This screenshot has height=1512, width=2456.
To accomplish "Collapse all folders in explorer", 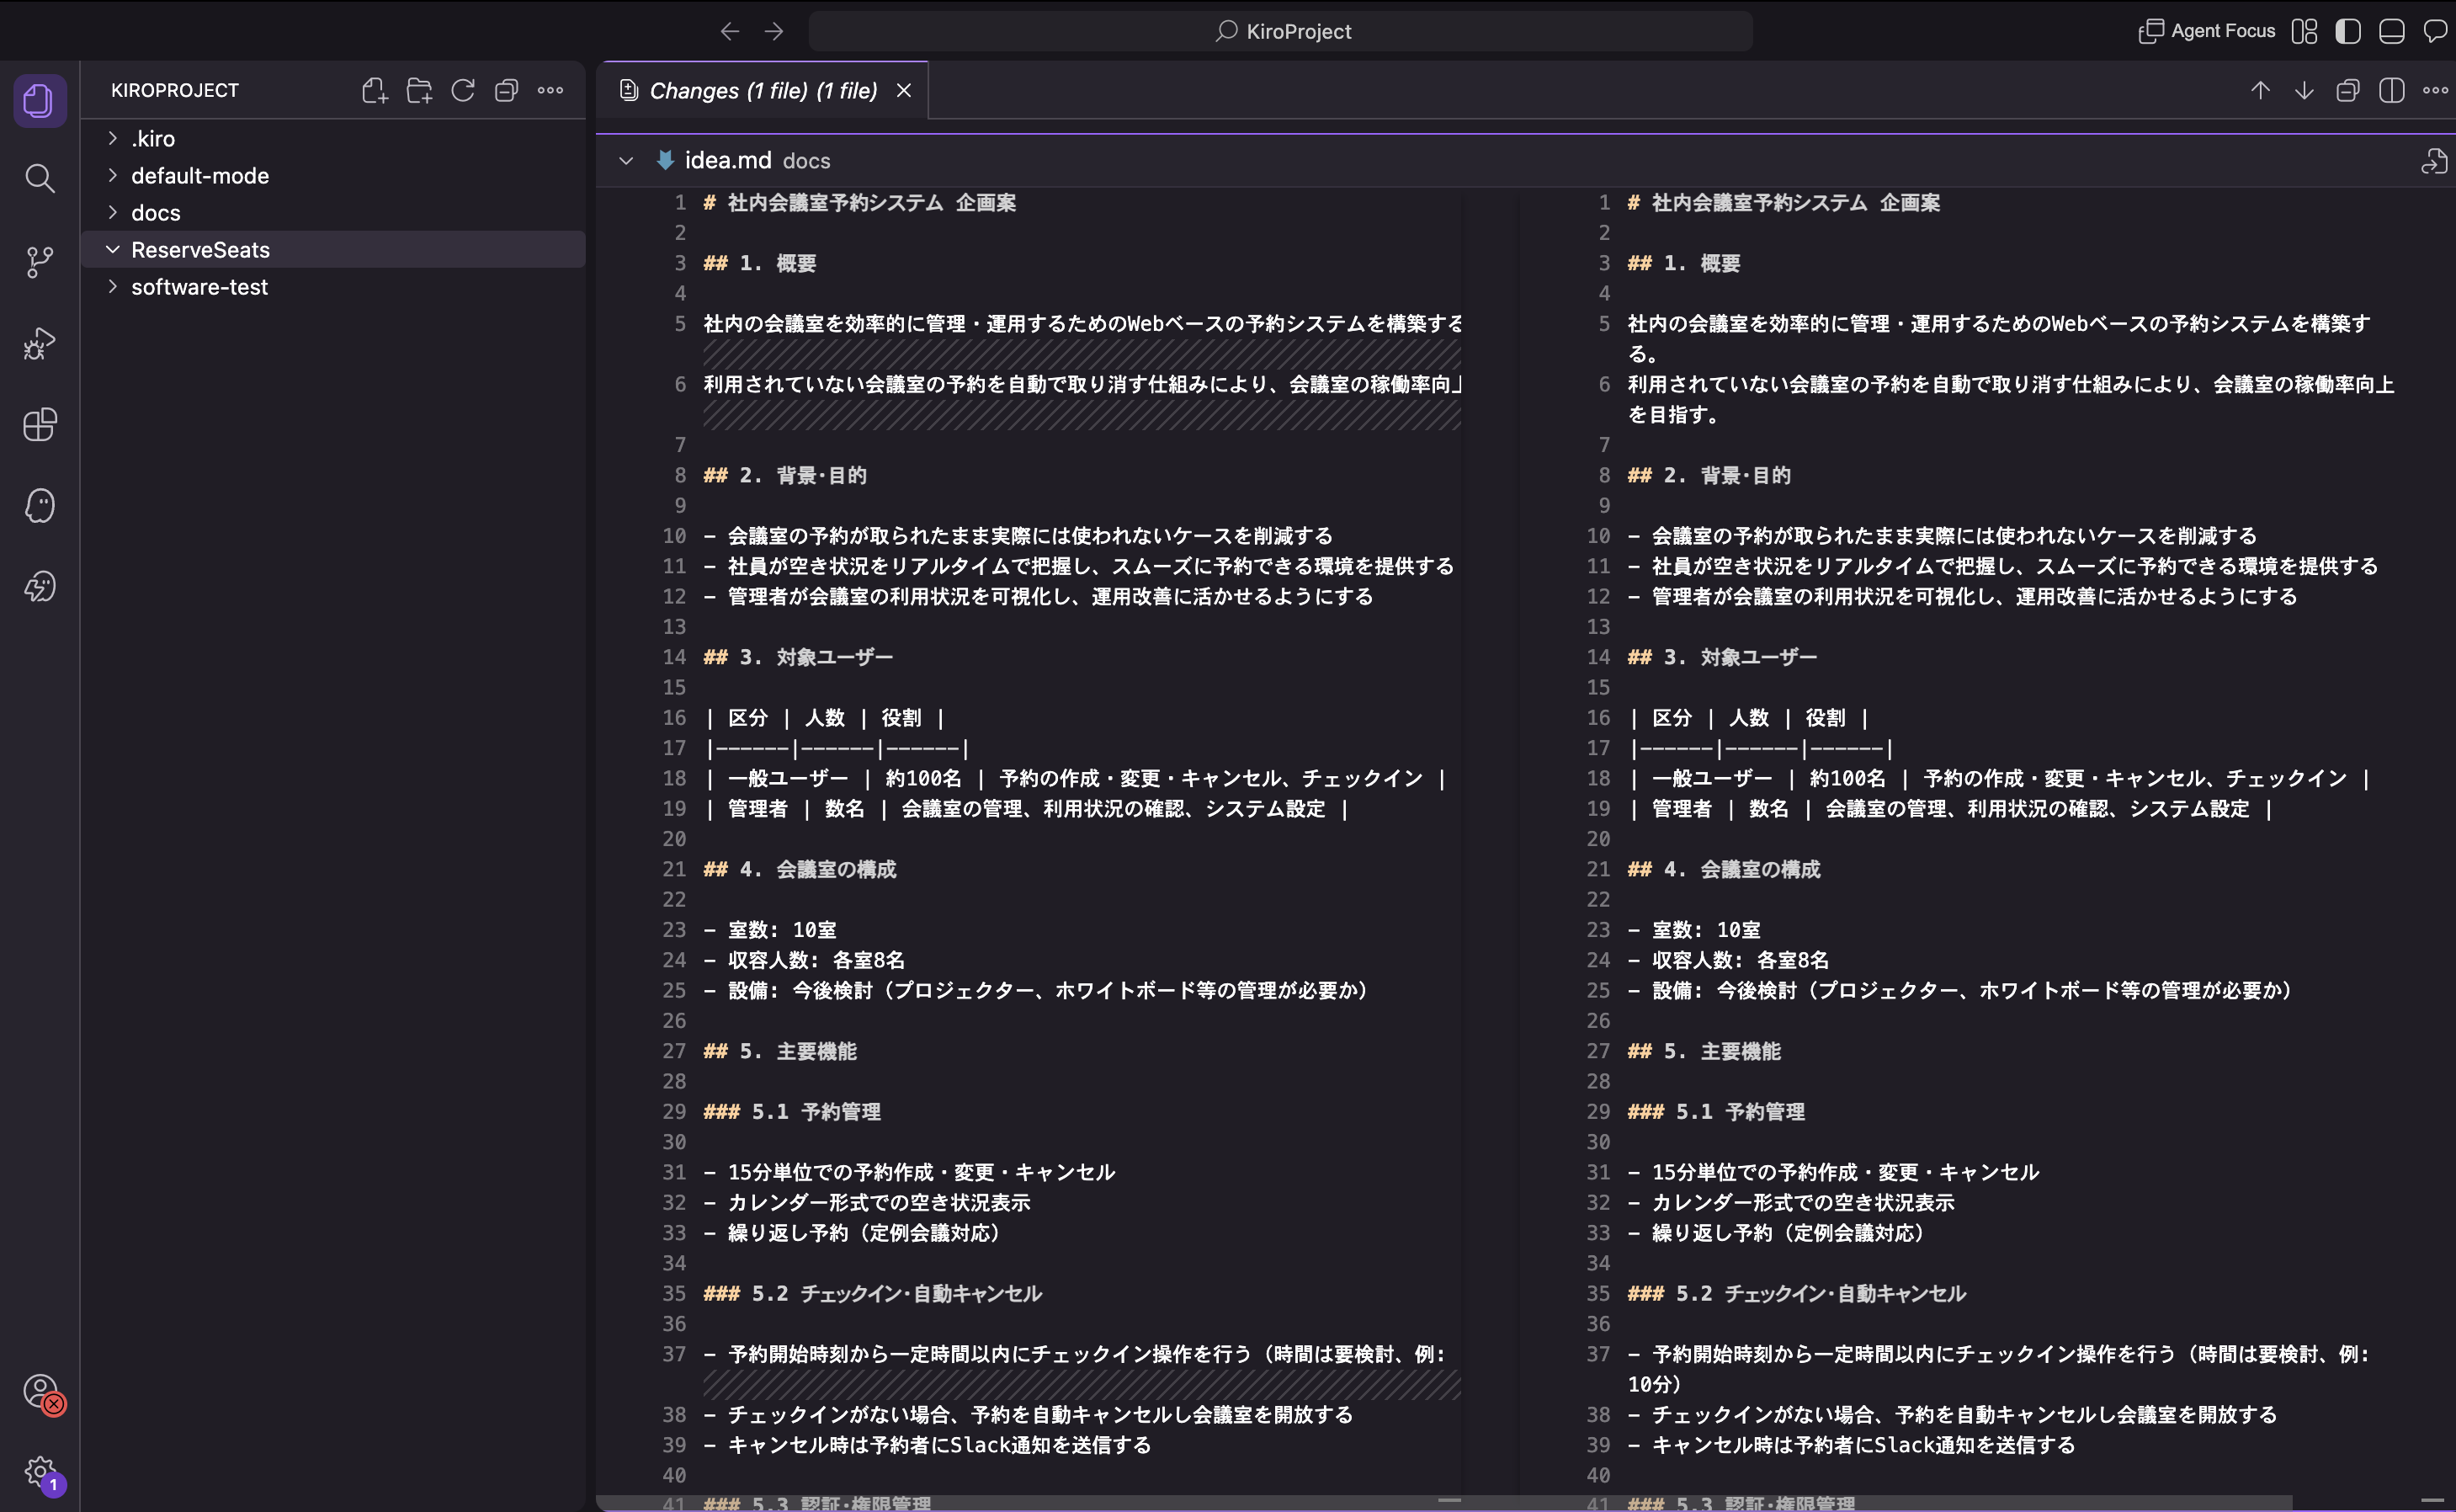I will [x=507, y=90].
